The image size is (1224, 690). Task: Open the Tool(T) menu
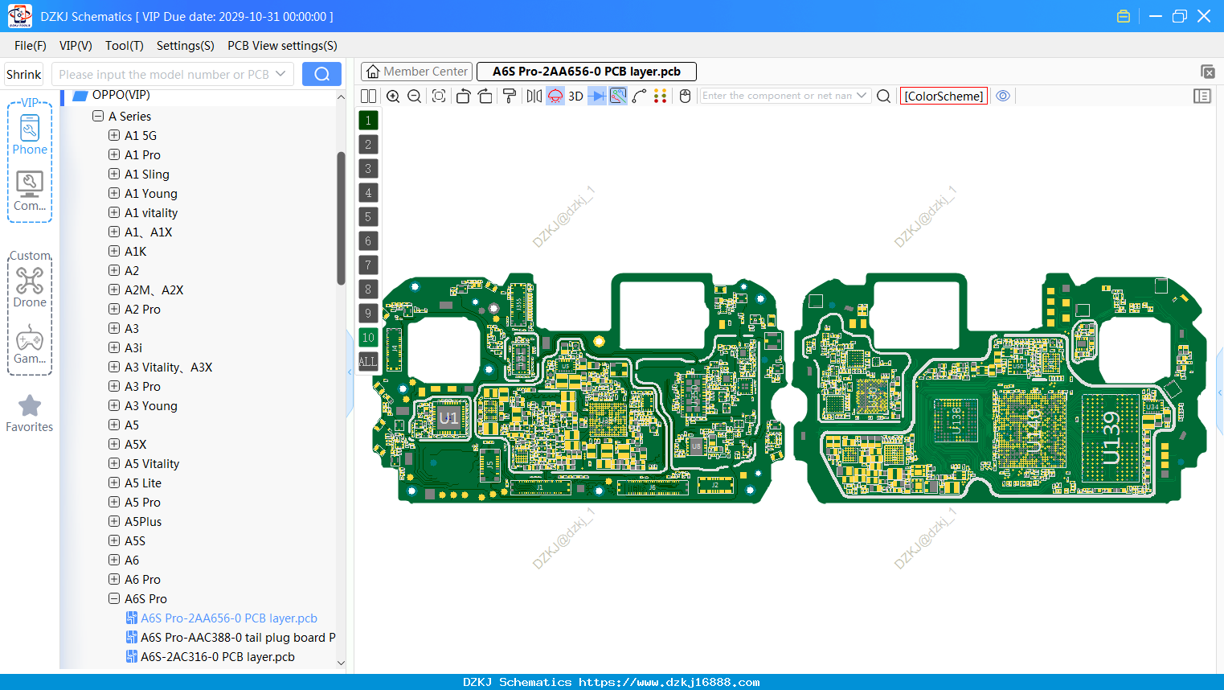coord(125,46)
